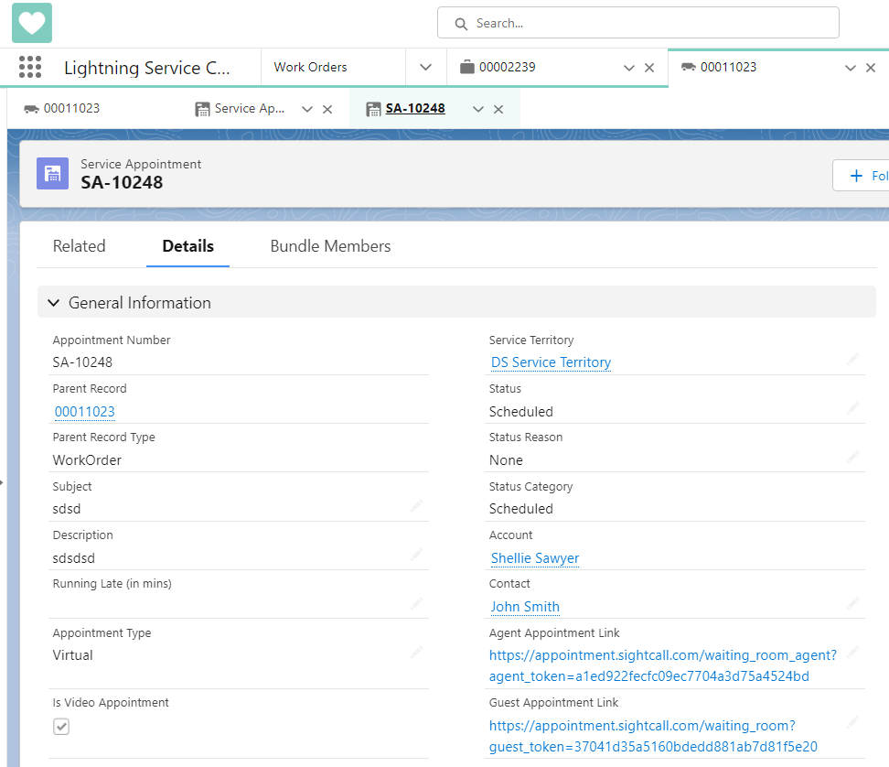889x767 pixels.
Task: Open the Shellie Sawyer account link
Action: tap(535, 558)
